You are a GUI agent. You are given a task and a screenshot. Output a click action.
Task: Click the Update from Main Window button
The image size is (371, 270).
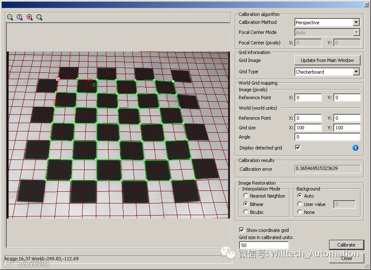327,60
